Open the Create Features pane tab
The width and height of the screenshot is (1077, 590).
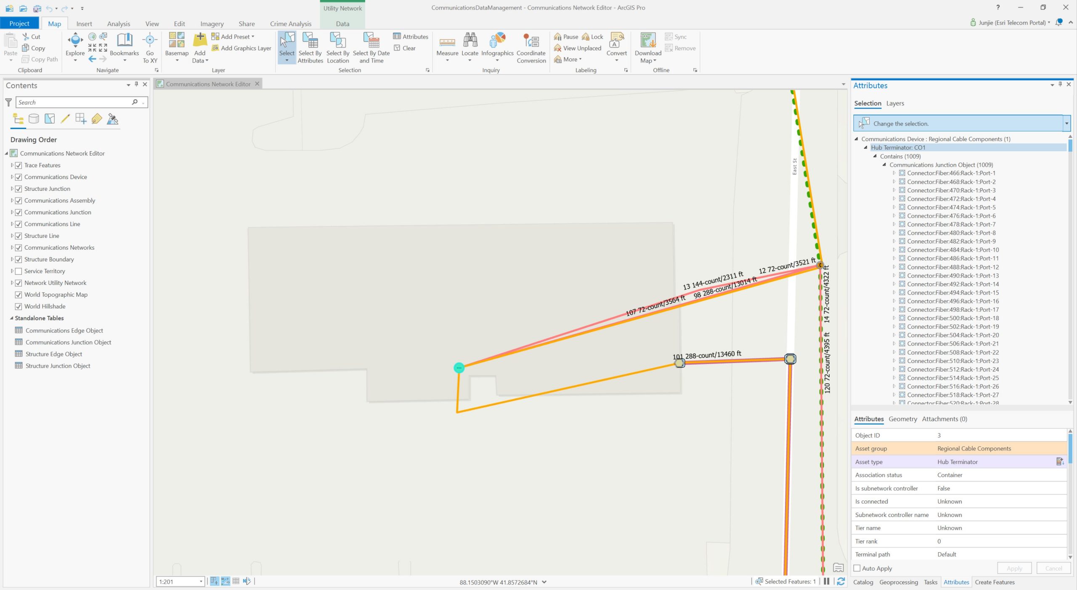(995, 582)
